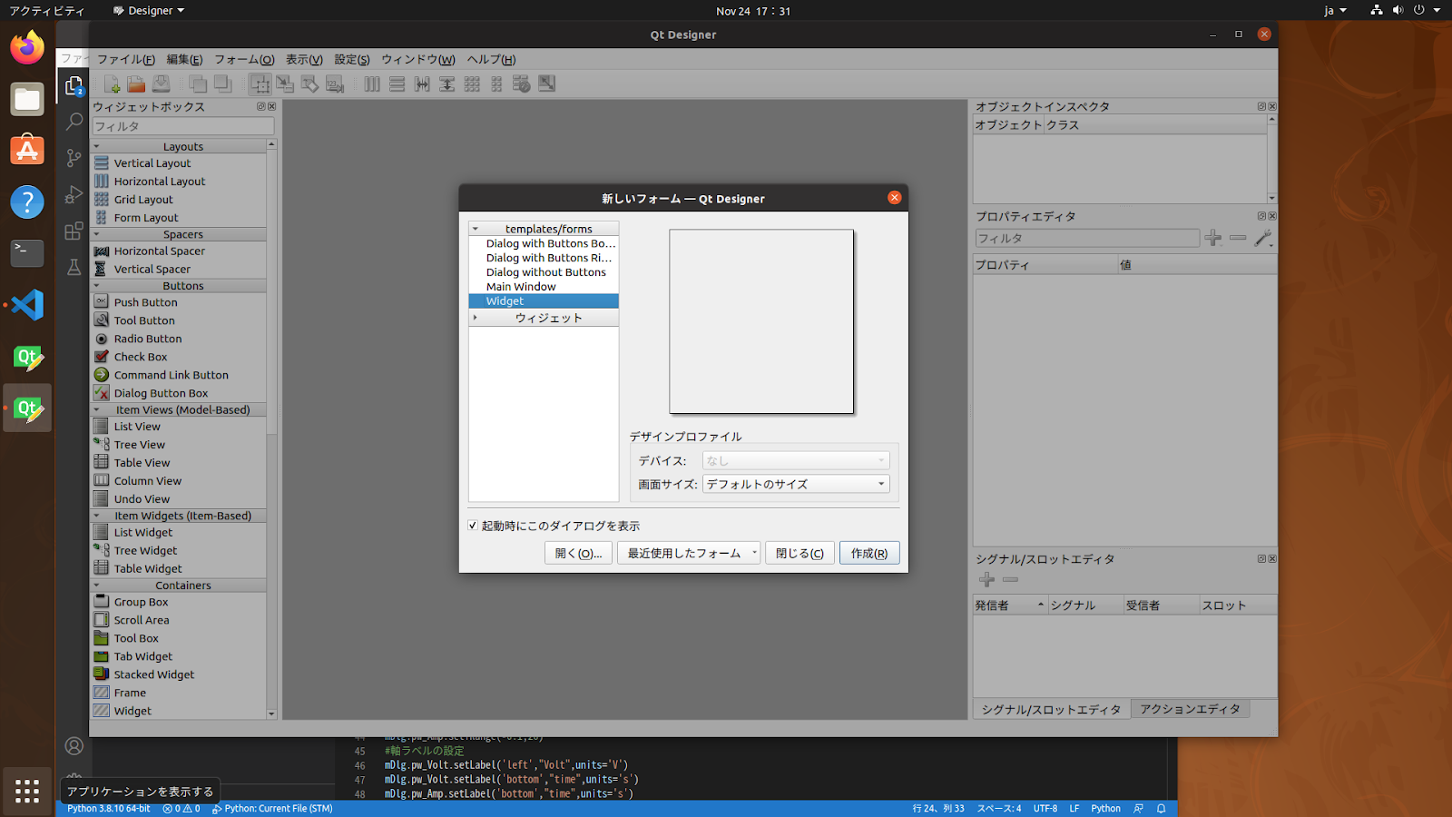Screen dimensions: 1452x817
Task: Float the Widget Box dock panel
Action: coord(261,106)
